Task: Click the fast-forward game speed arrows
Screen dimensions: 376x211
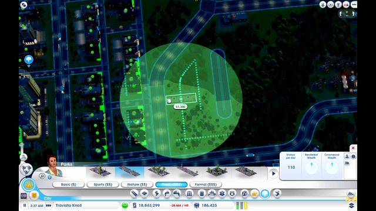Action: tap(48, 205)
